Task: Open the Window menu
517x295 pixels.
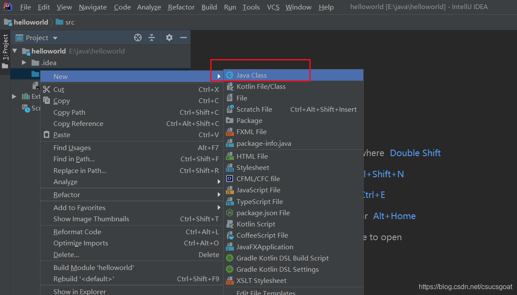Action: tap(299, 7)
